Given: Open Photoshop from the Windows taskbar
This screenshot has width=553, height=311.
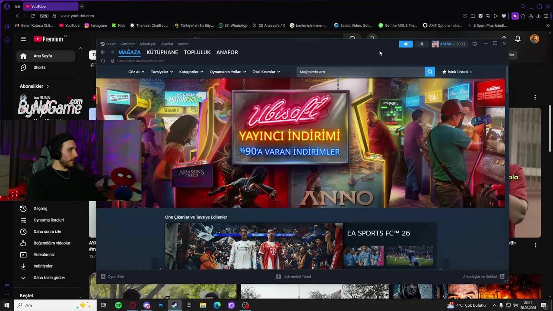Looking at the screenshot, I should pyautogui.click(x=161, y=305).
